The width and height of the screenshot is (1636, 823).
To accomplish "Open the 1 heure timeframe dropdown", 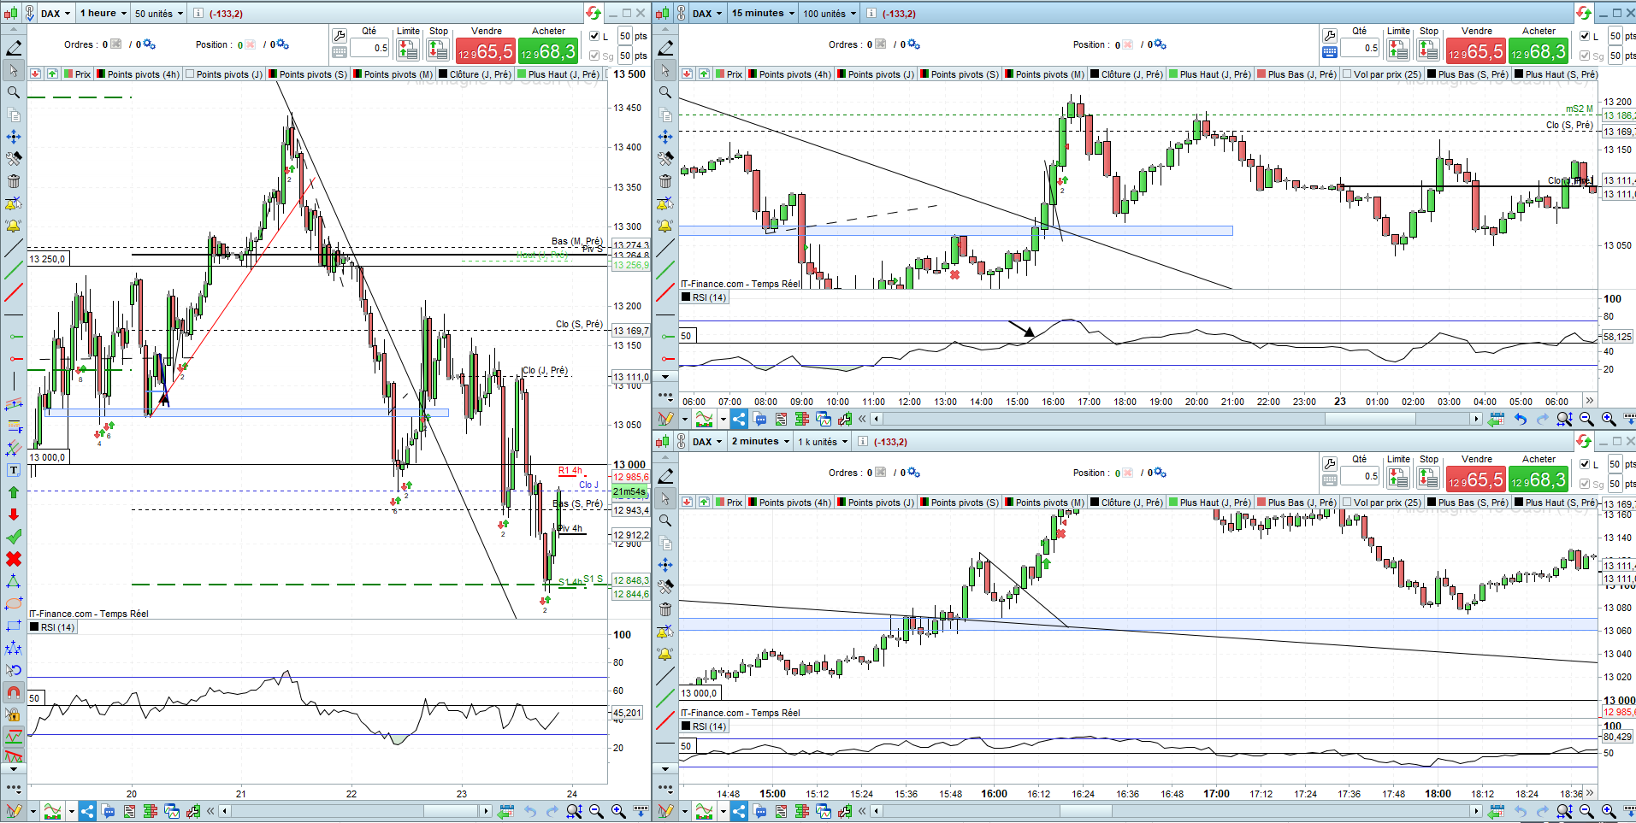I will 103,13.
